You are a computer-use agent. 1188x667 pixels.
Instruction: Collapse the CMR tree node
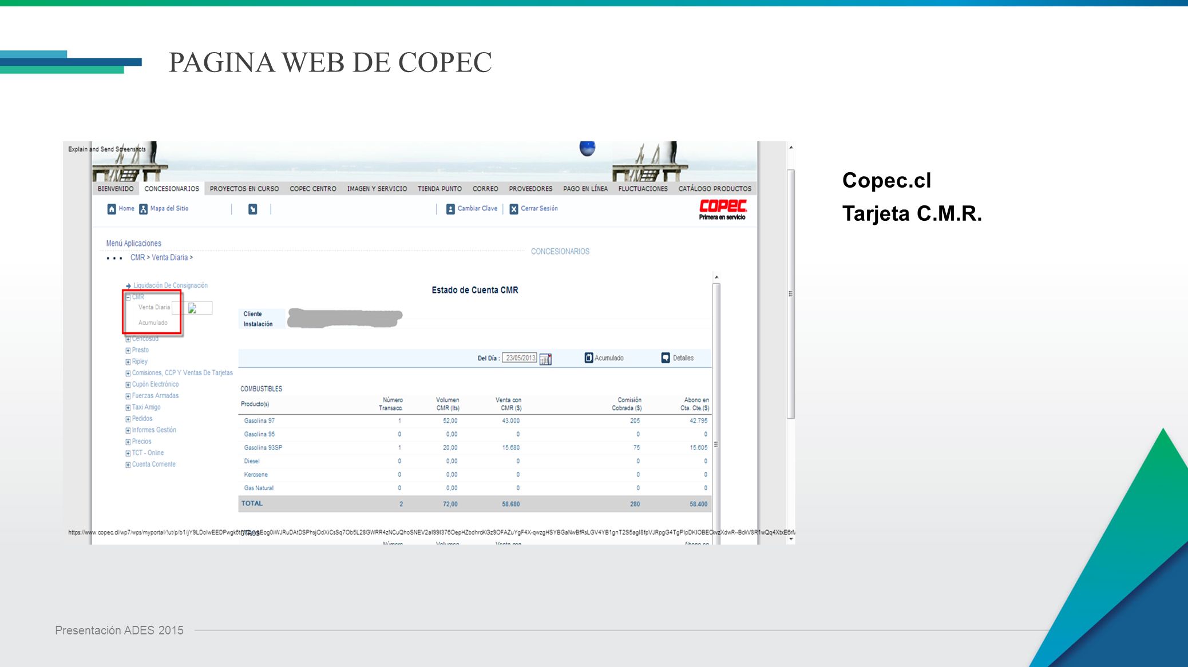[x=128, y=297]
